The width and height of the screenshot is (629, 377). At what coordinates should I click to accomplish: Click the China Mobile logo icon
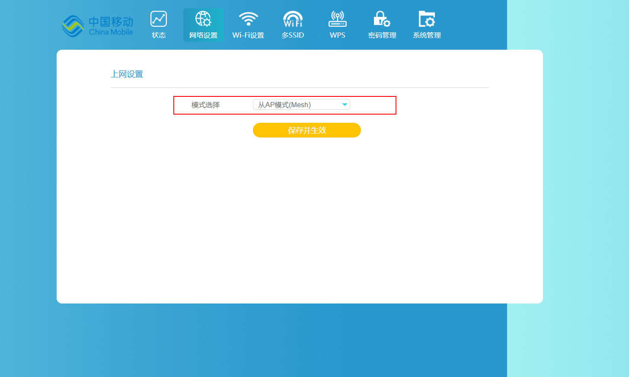(x=73, y=26)
